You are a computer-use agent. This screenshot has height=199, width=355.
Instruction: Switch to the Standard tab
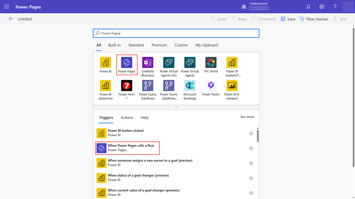click(136, 45)
